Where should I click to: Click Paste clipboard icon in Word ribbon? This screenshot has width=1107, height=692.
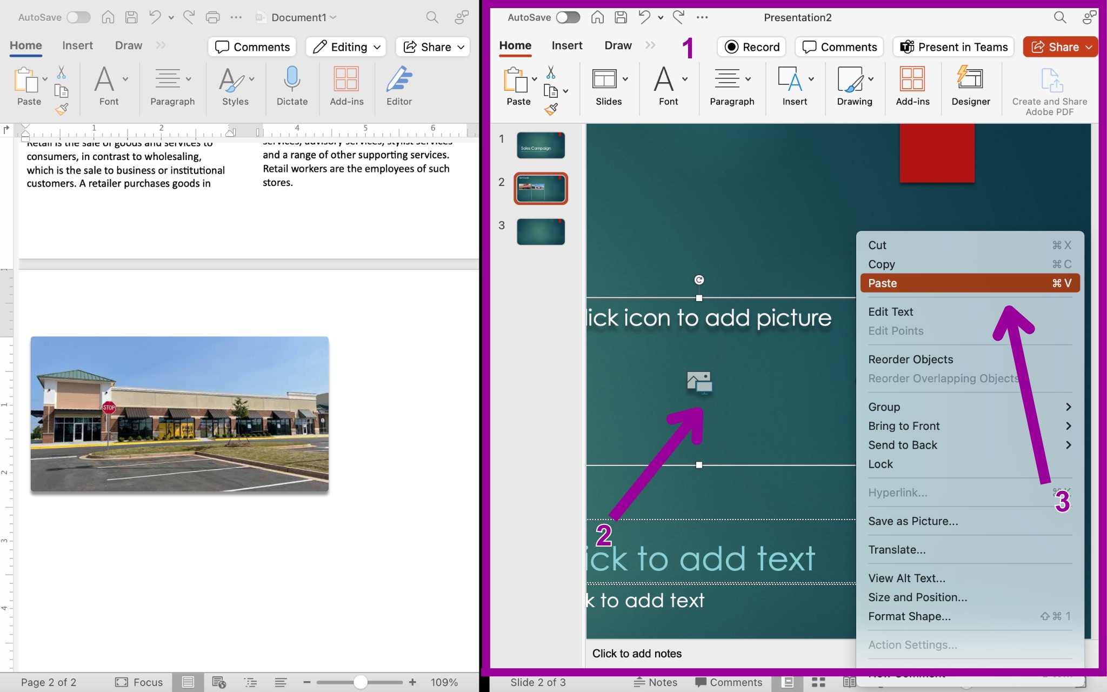[25, 80]
